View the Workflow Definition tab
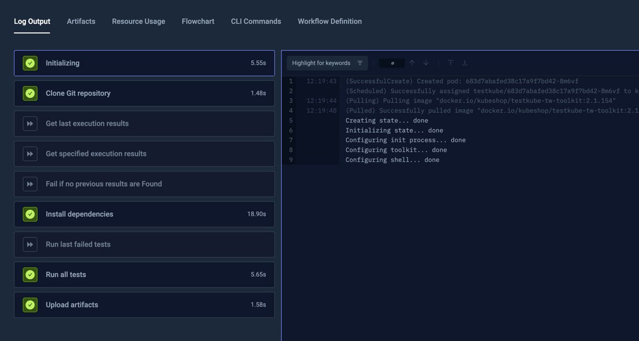The width and height of the screenshot is (639, 341). (x=329, y=21)
